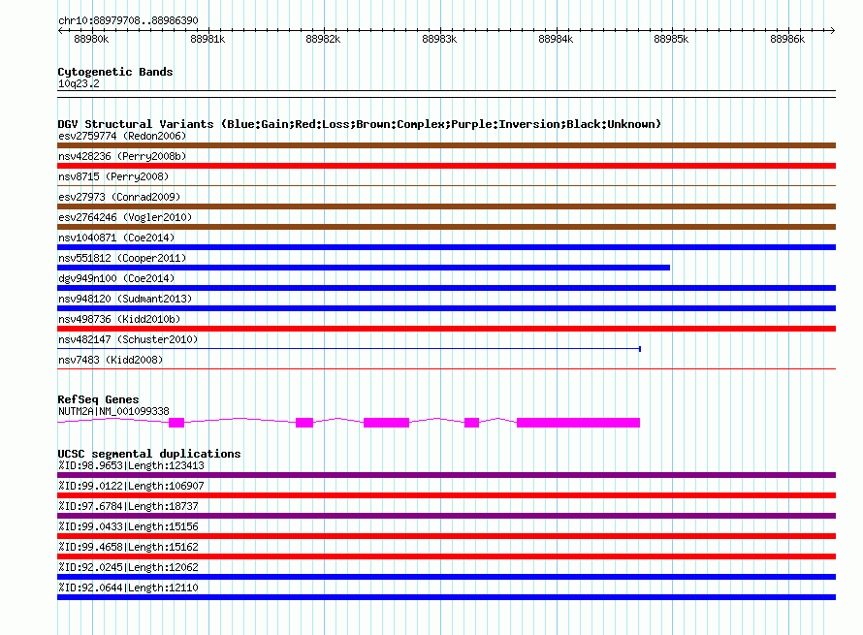Click the 88983k ruler tick label

pos(439,39)
